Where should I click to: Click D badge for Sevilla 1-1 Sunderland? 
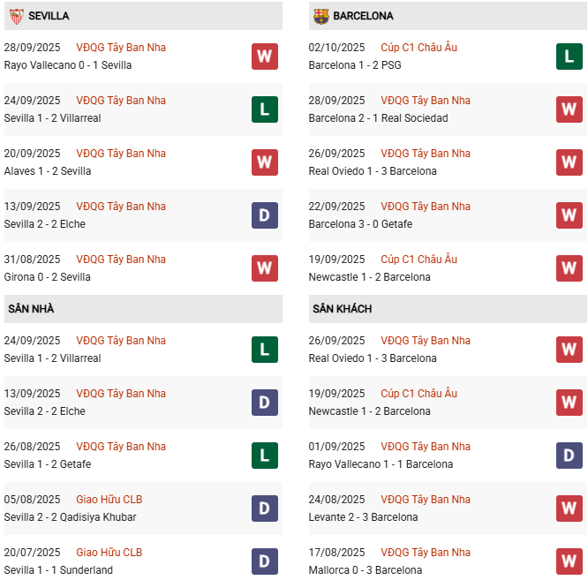[x=264, y=561]
